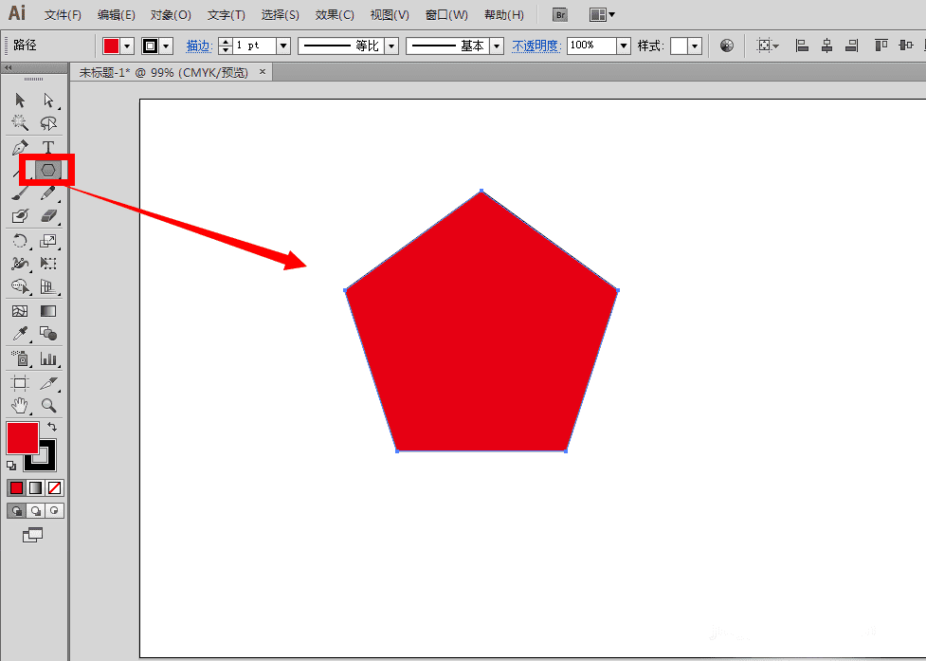This screenshot has width=926, height=661.
Task: Select the Blend tool
Action: [48, 334]
